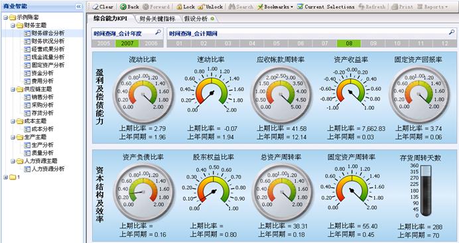
Task: Click the 流动比率 gauge chart
Action: coord(143,94)
